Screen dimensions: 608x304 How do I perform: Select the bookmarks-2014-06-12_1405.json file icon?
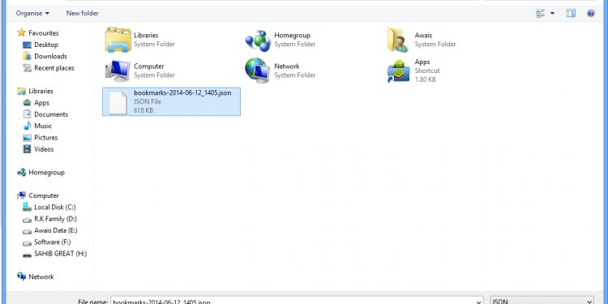[x=118, y=102]
